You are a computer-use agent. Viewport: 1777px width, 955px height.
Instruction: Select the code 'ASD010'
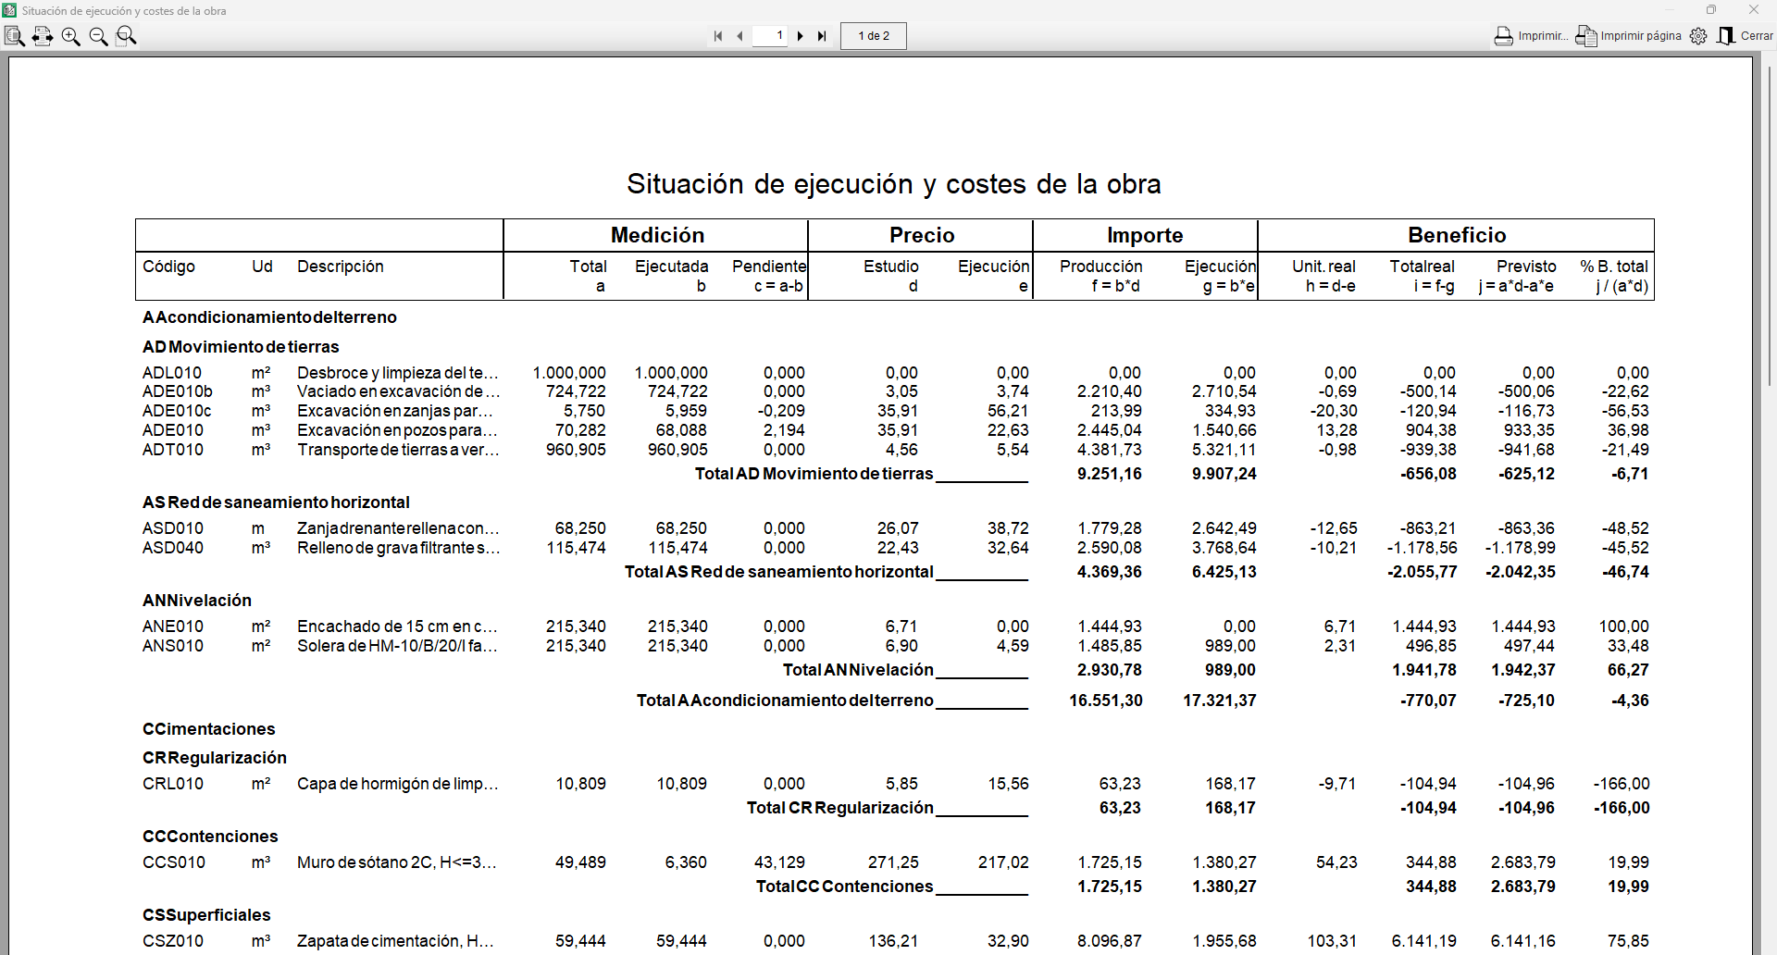[x=172, y=528]
